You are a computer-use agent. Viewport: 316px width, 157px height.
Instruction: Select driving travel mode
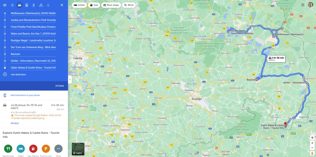tap(19, 5)
